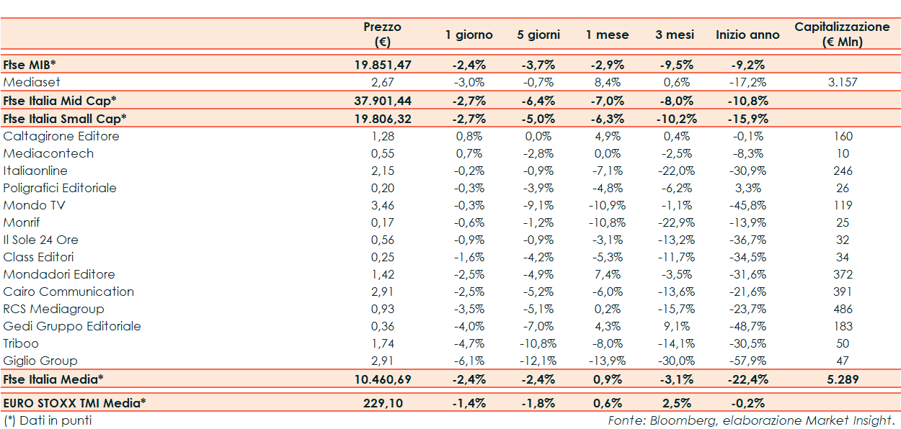The height and width of the screenshot is (429, 901).
Task: Click the Mondo TV row label
Action: [x=34, y=205]
